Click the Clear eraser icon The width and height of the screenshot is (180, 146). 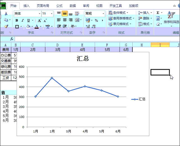(x=158, y=24)
